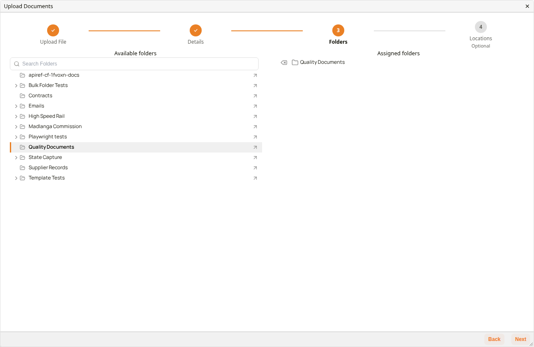
Task: Select the Contracts folder row
Action: tap(136, 96)
